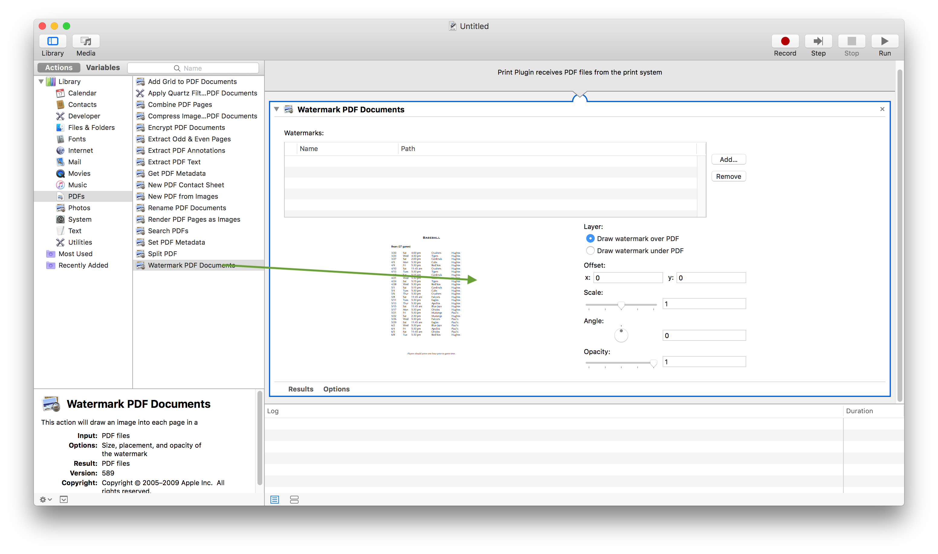
Task: Click the Offset x input field
Action: coord(628,278)
